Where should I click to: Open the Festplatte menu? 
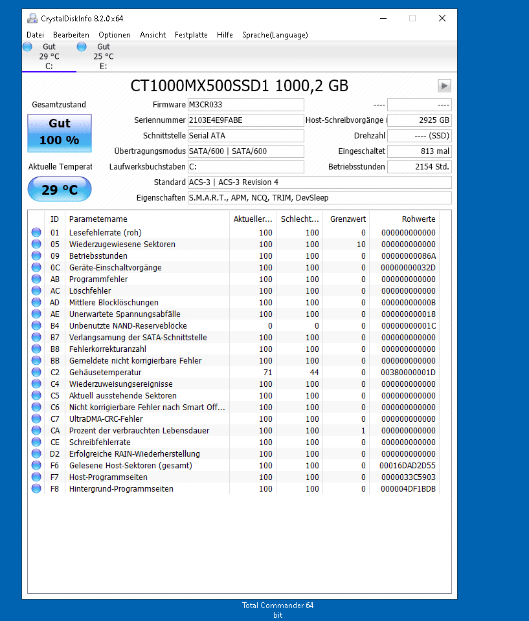191,35
